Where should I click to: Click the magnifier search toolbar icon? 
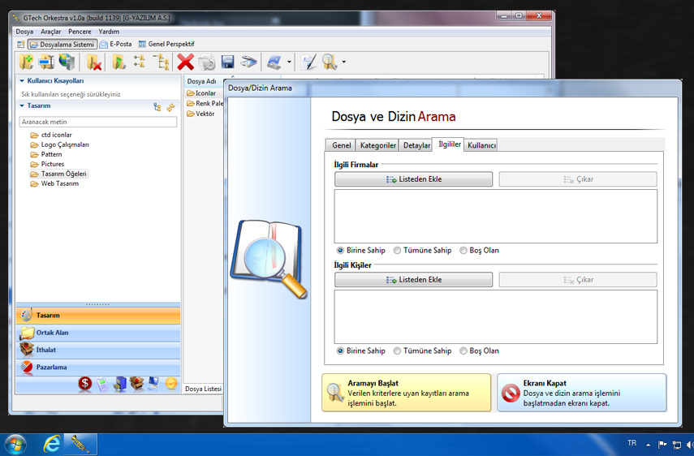[x=329, y=62]
